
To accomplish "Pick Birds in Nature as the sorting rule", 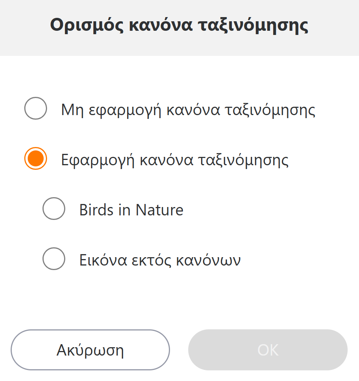I will (54, 209).
